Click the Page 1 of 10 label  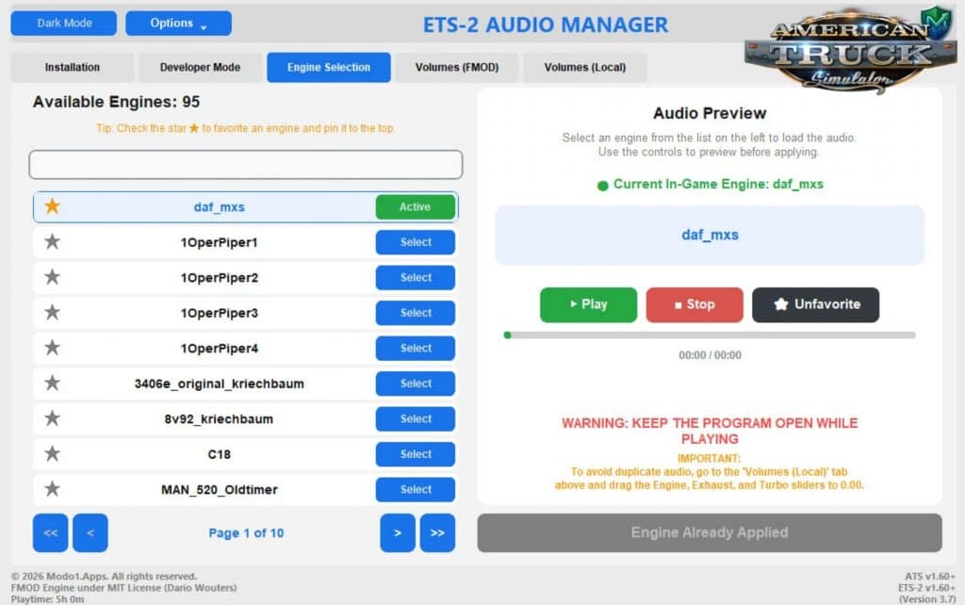(x=246, y=533)
